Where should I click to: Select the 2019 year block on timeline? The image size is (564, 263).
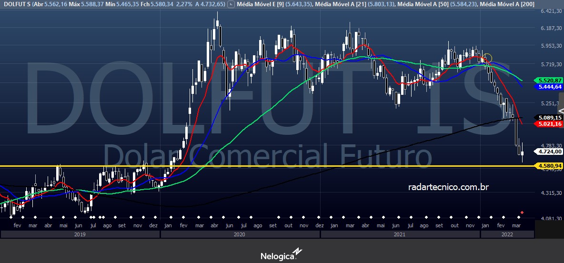pyautogui.click(x=80, y=234)
